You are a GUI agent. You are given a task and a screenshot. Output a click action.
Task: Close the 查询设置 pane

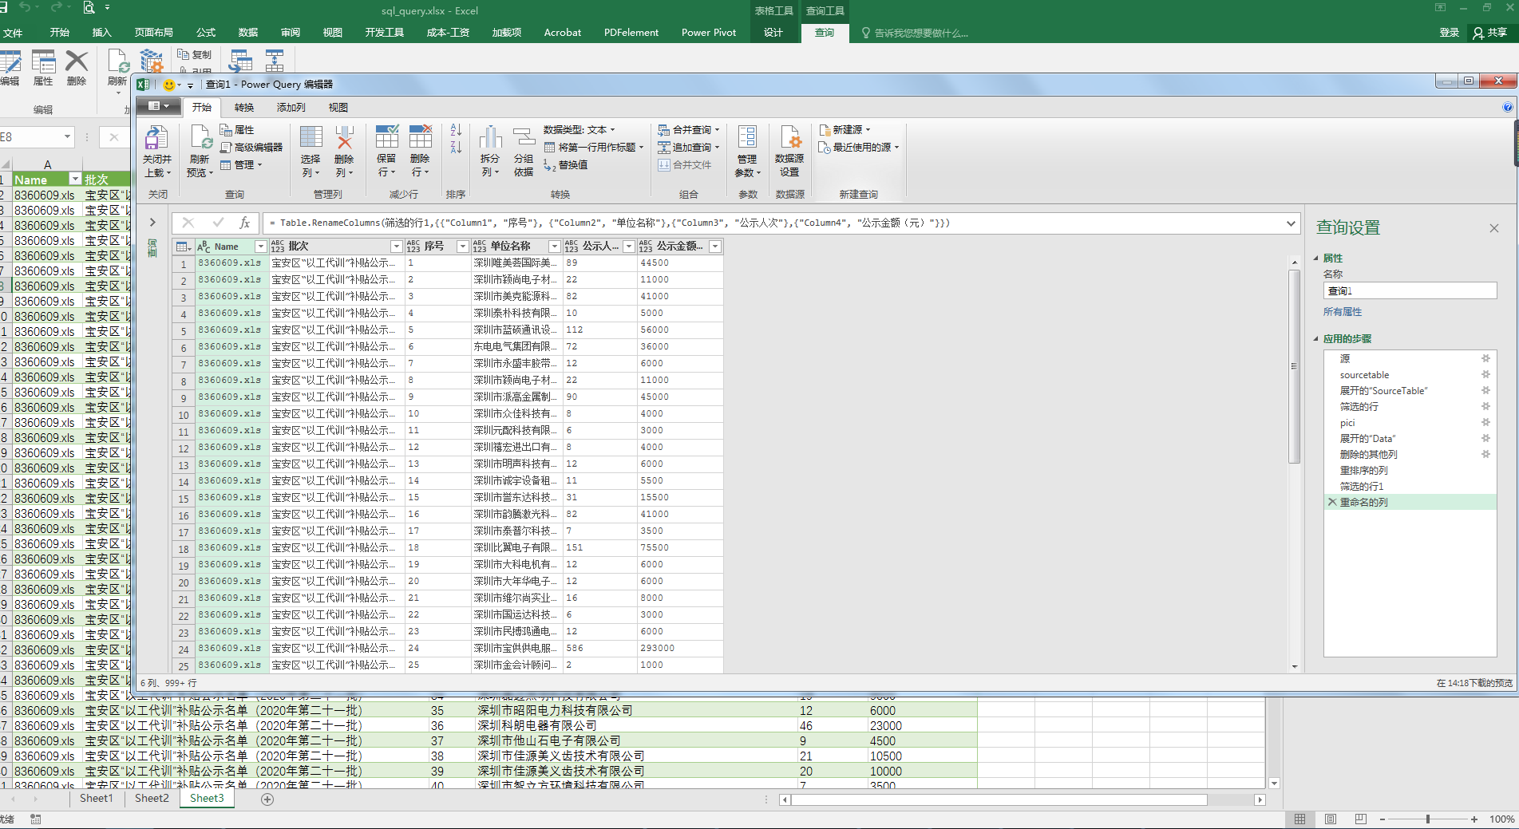click(1493, 228)
